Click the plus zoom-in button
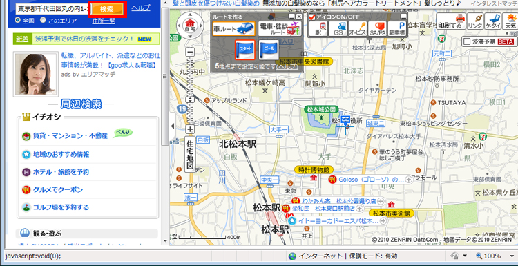 (x=191, y=129)
